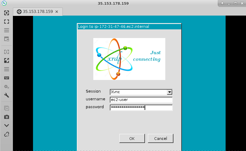Expand the Session dropdown arrow
The height and width of the screenshot is (151, 246).
tap(169, 92)
